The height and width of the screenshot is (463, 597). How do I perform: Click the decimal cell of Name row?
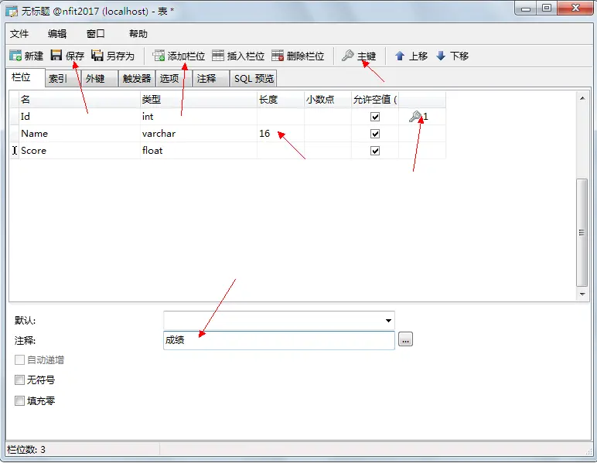(x=328, y=134)
